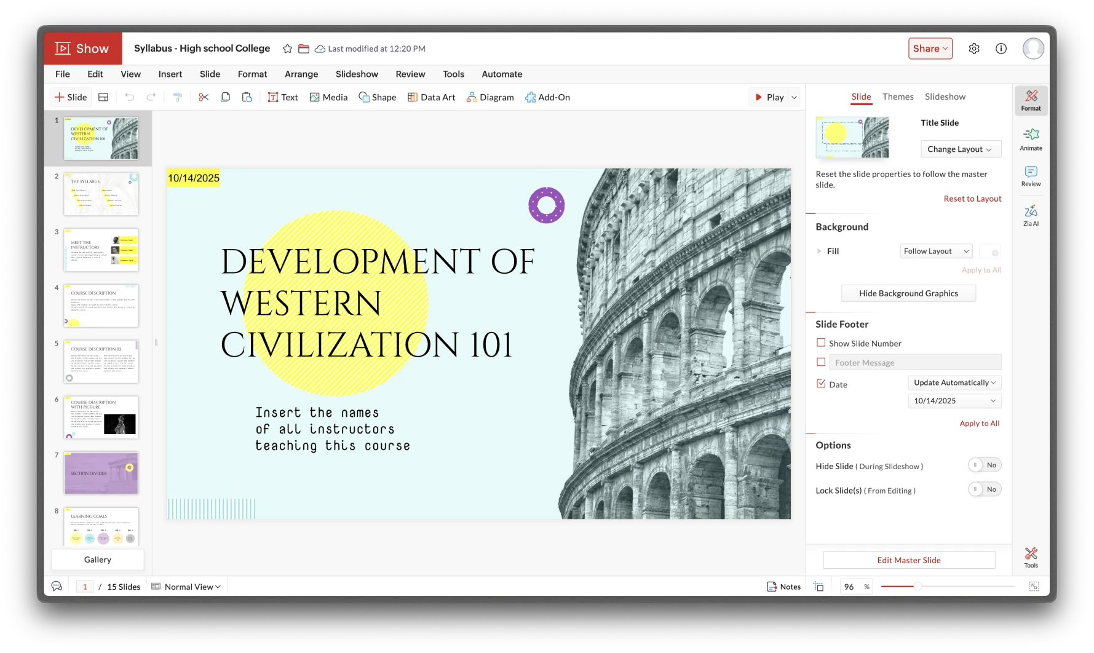1094x653 pixels.
Task: Click the scissors Cut icon
Action: [x=204, y=97]
